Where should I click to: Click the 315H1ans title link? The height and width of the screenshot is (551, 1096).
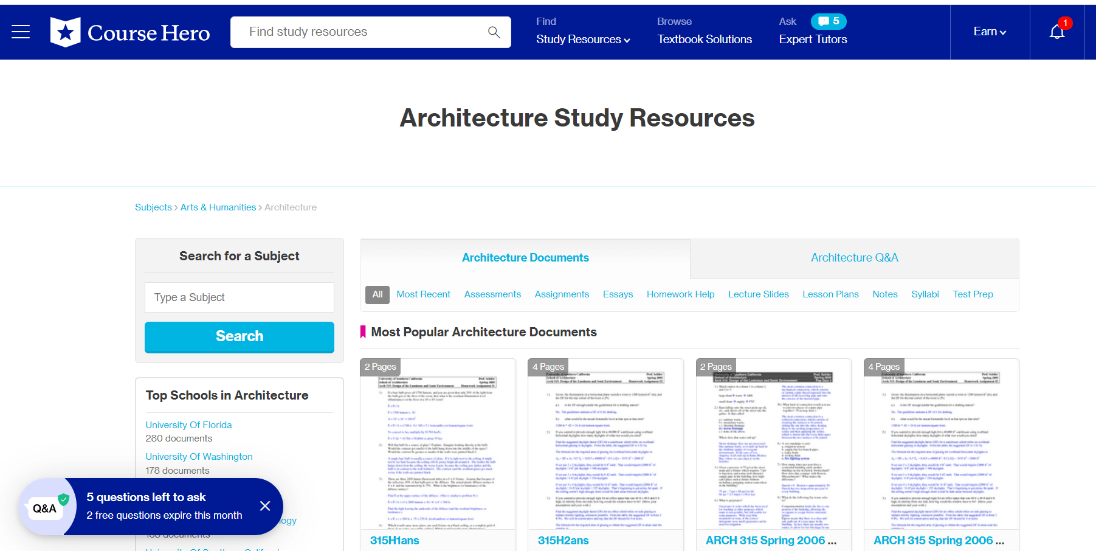(x=395, y=541)
